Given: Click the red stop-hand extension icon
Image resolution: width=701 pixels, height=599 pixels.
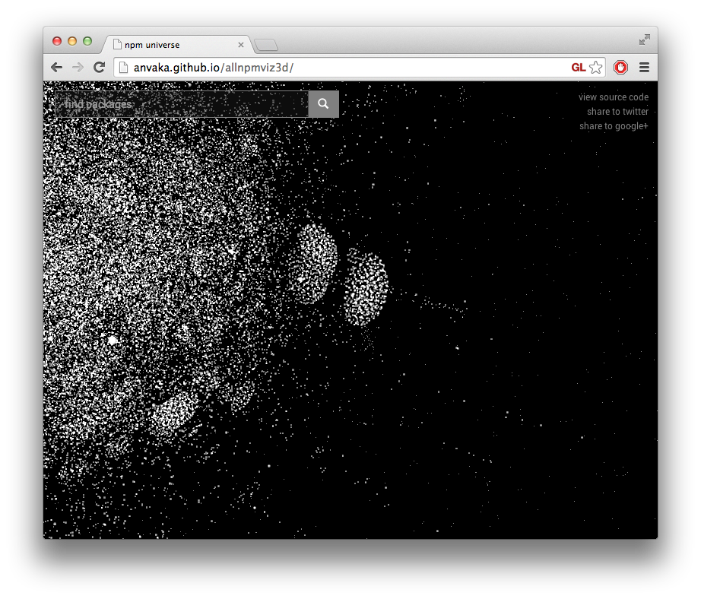Looking at the screenshot, I should [620, 67].
